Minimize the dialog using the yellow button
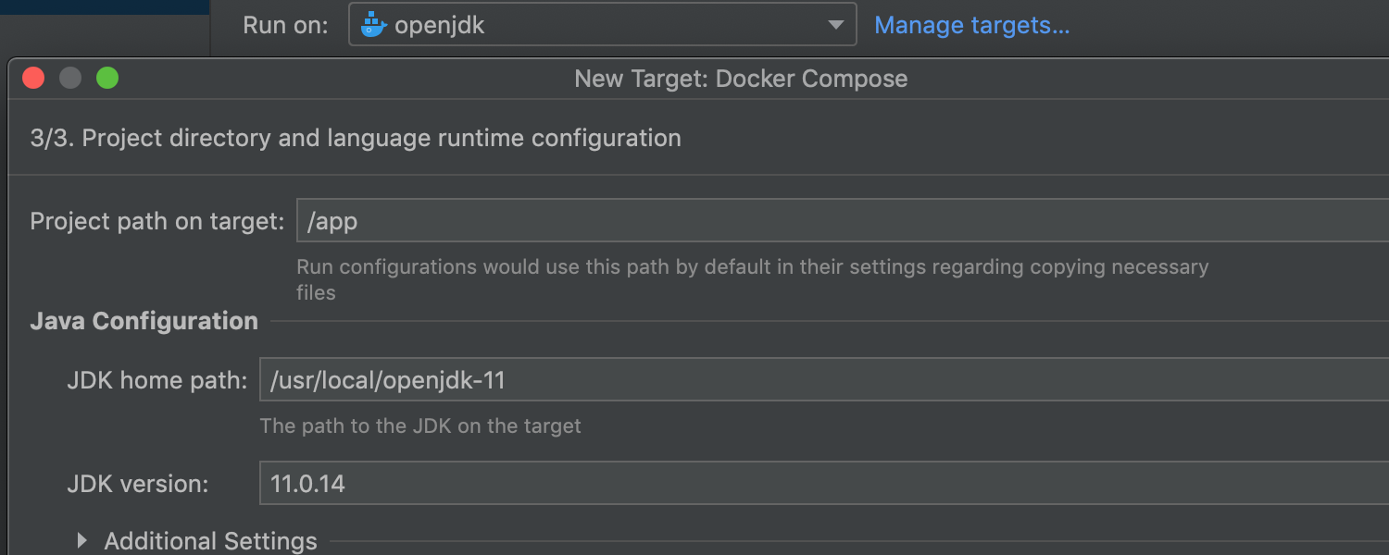Image resolution: width=1389 pixels, height=555 pixels. click(70, 79)
